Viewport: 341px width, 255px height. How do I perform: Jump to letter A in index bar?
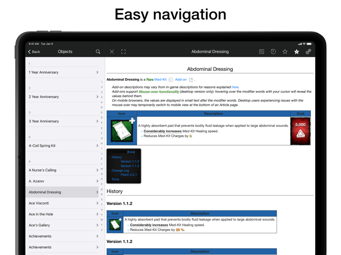(101, 102)
